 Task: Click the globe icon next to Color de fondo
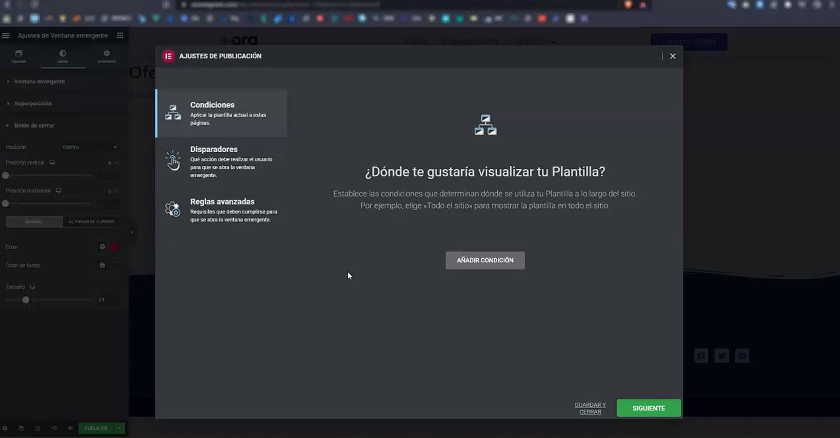102,265
